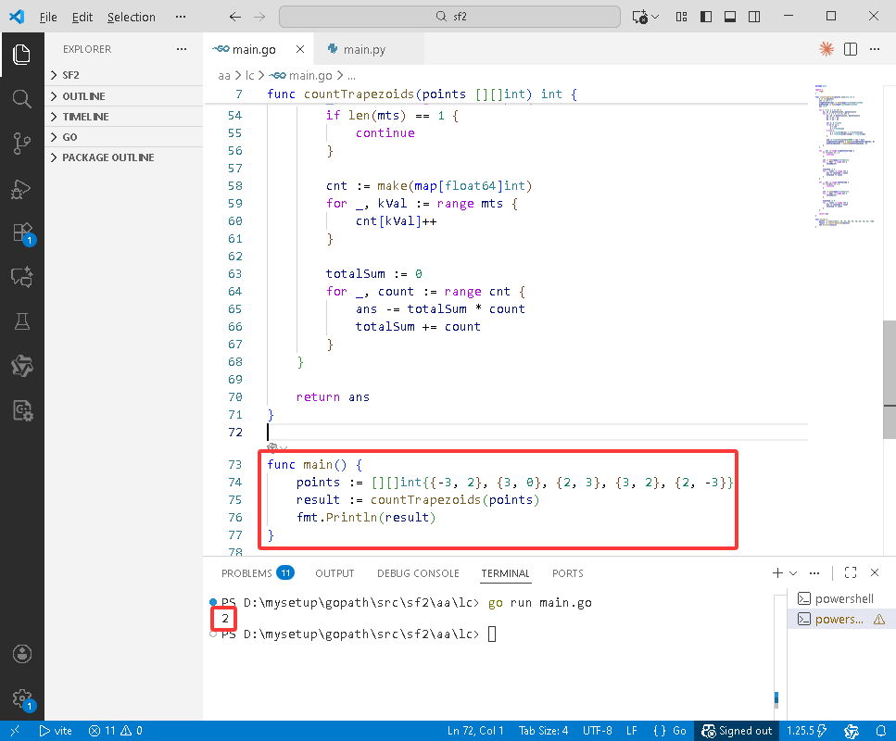The width and height of the screenshot is (896, 741).
Task: Toggle the Primary Side Bar visibility
Action: coord(706,17)
